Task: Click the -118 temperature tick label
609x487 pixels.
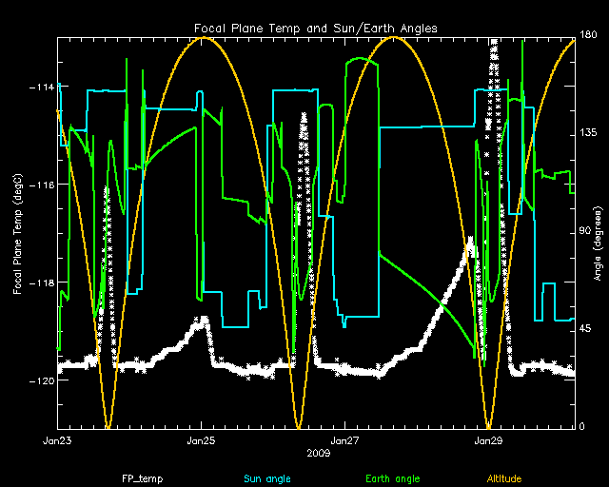Action: pos(41,282)
